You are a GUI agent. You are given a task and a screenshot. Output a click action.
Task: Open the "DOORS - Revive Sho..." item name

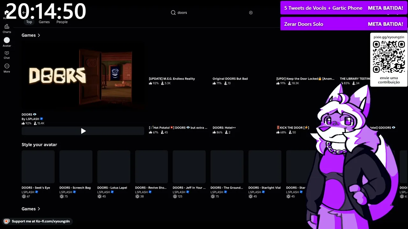tap(151, 188)
